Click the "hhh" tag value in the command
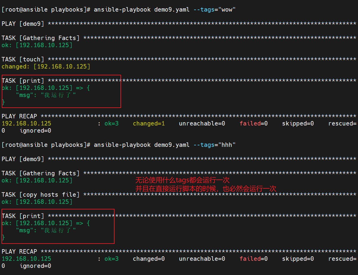 (x=227, y=145)
